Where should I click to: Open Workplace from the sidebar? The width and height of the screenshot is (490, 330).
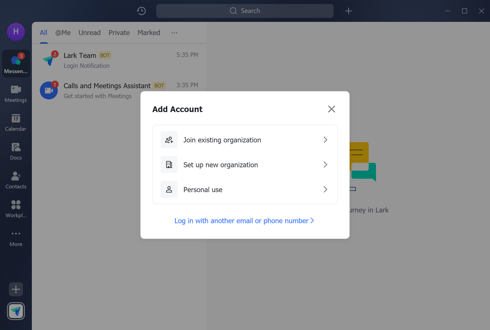pos(16,209)
